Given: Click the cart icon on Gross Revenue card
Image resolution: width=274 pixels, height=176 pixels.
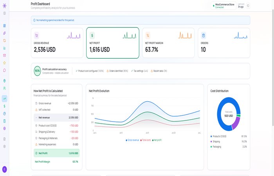Looking at the screenshot, I should (36, 36).
